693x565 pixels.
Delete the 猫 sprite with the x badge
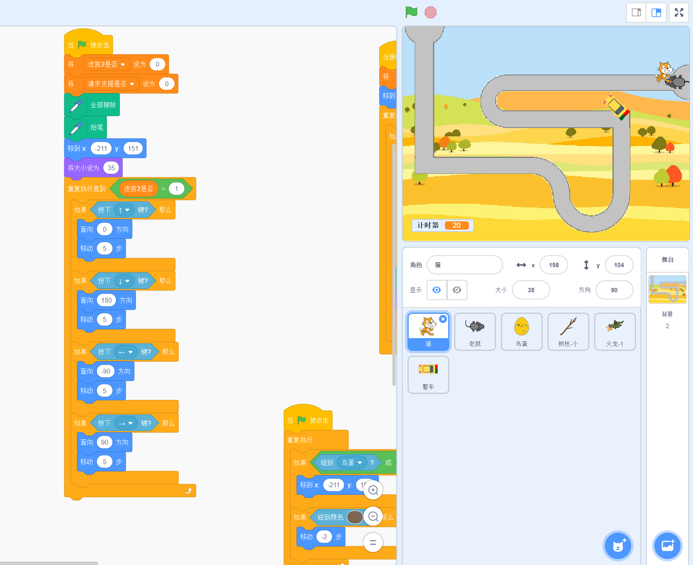[x=443, y=319]
